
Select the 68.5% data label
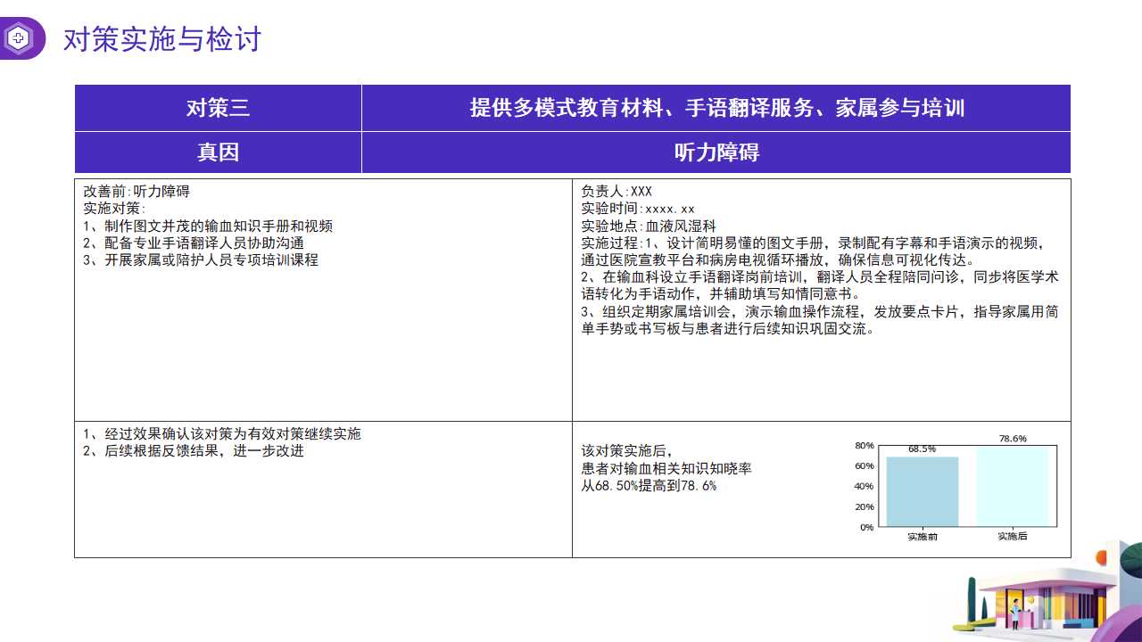[x=922, y=449]
